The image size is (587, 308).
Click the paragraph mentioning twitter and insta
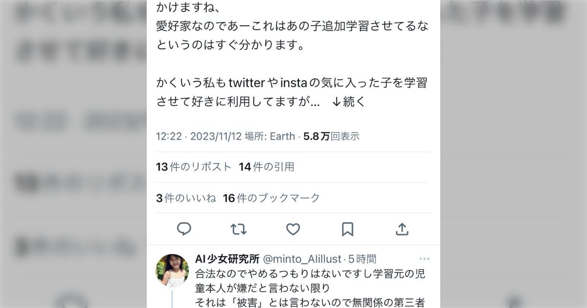point(292,92)
